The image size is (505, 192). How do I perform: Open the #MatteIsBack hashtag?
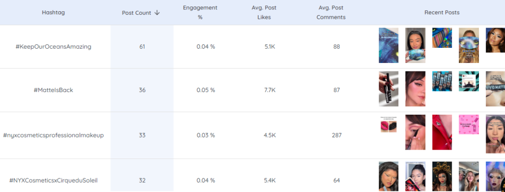coord(53,90)
